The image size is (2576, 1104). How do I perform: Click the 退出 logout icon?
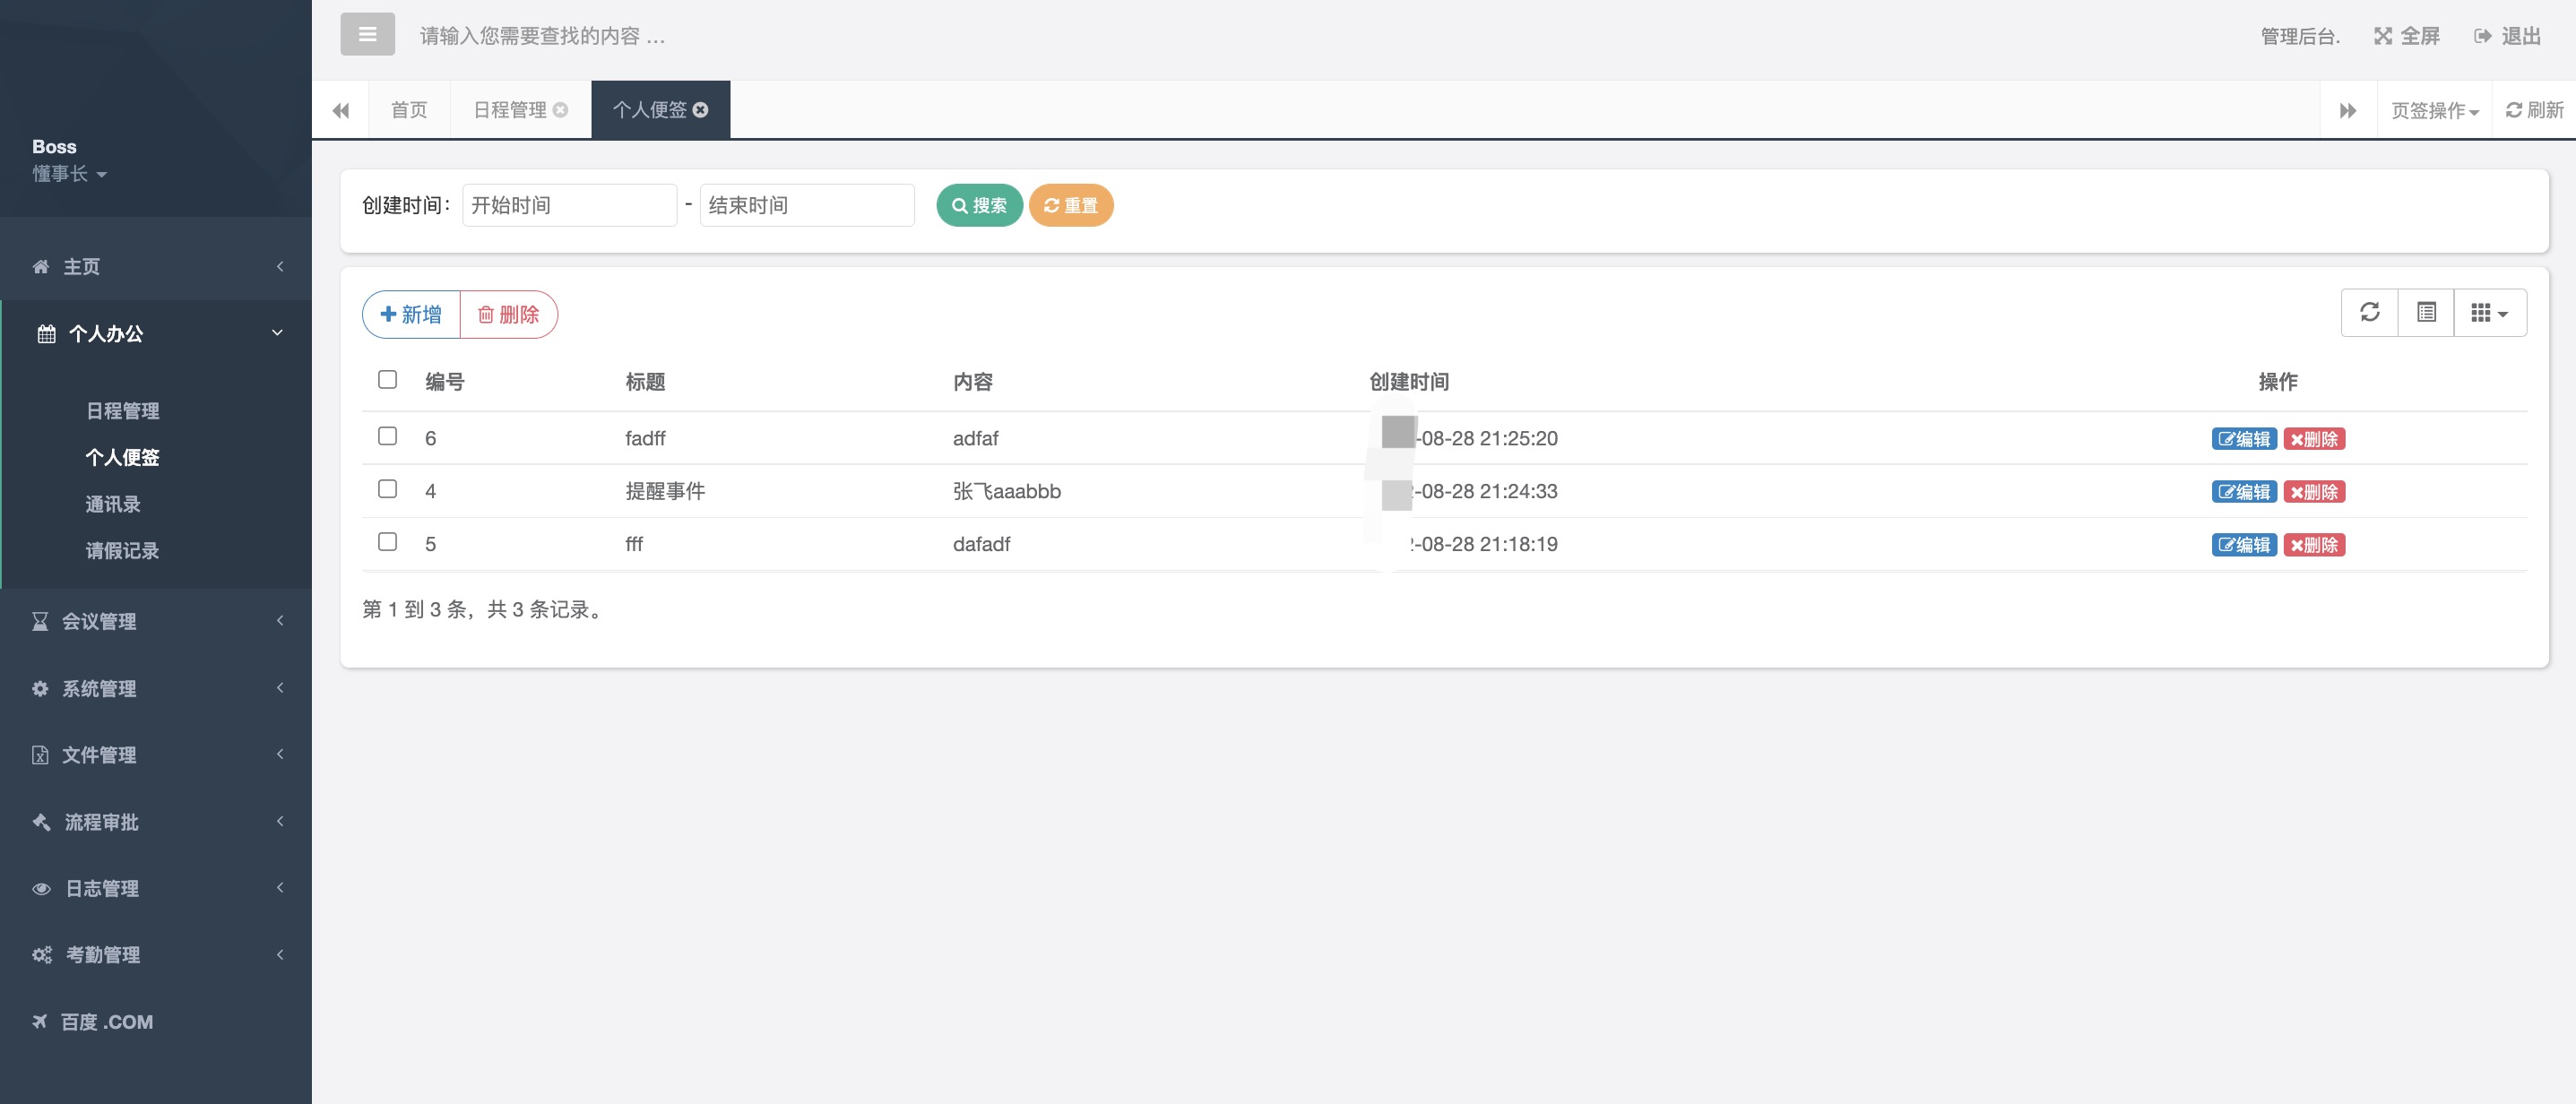coord(2483,36)
